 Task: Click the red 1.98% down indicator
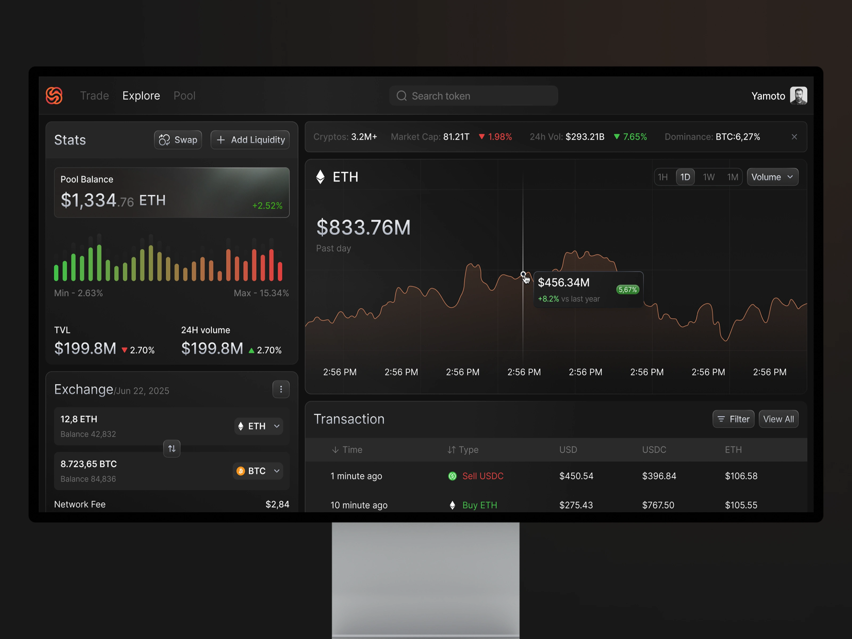point(495,137)
